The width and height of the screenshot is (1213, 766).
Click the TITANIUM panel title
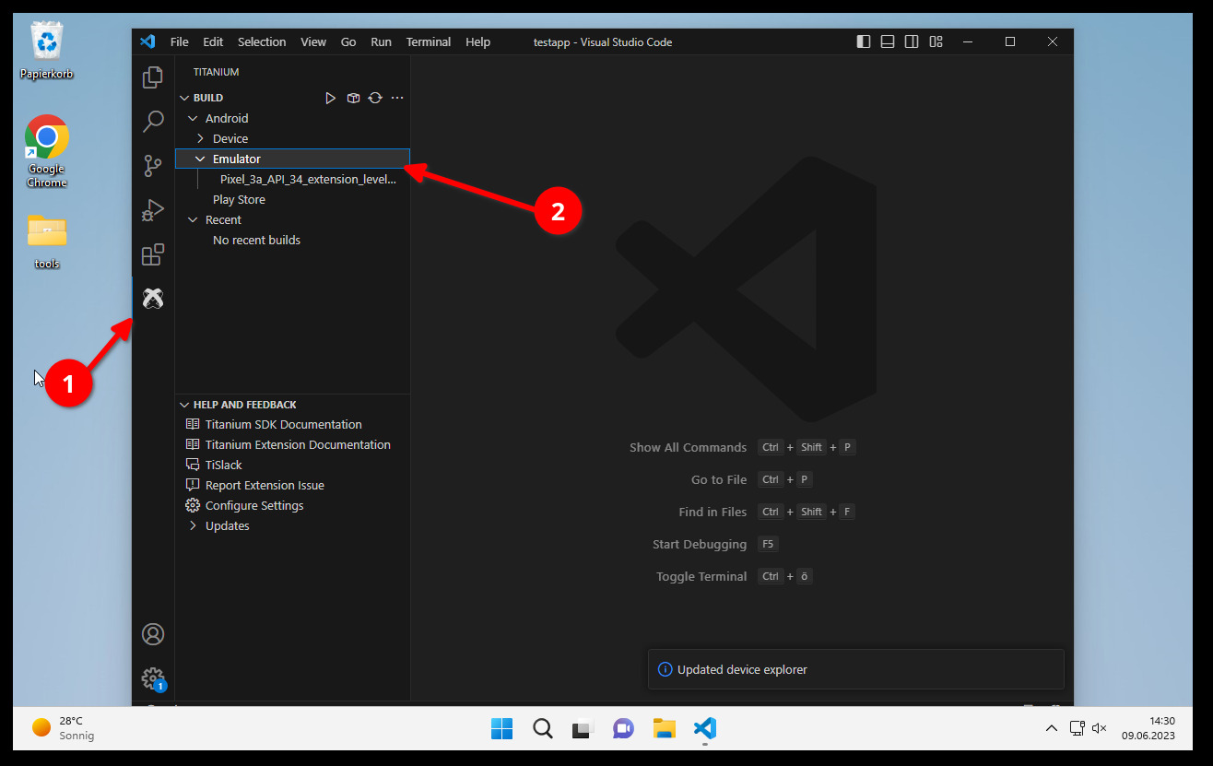(x=216, y=72)
